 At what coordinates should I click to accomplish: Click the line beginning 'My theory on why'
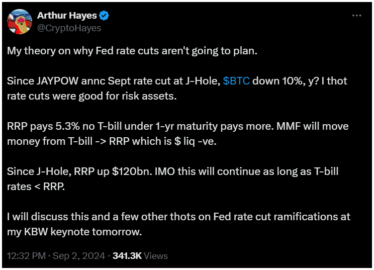point(132,51)
